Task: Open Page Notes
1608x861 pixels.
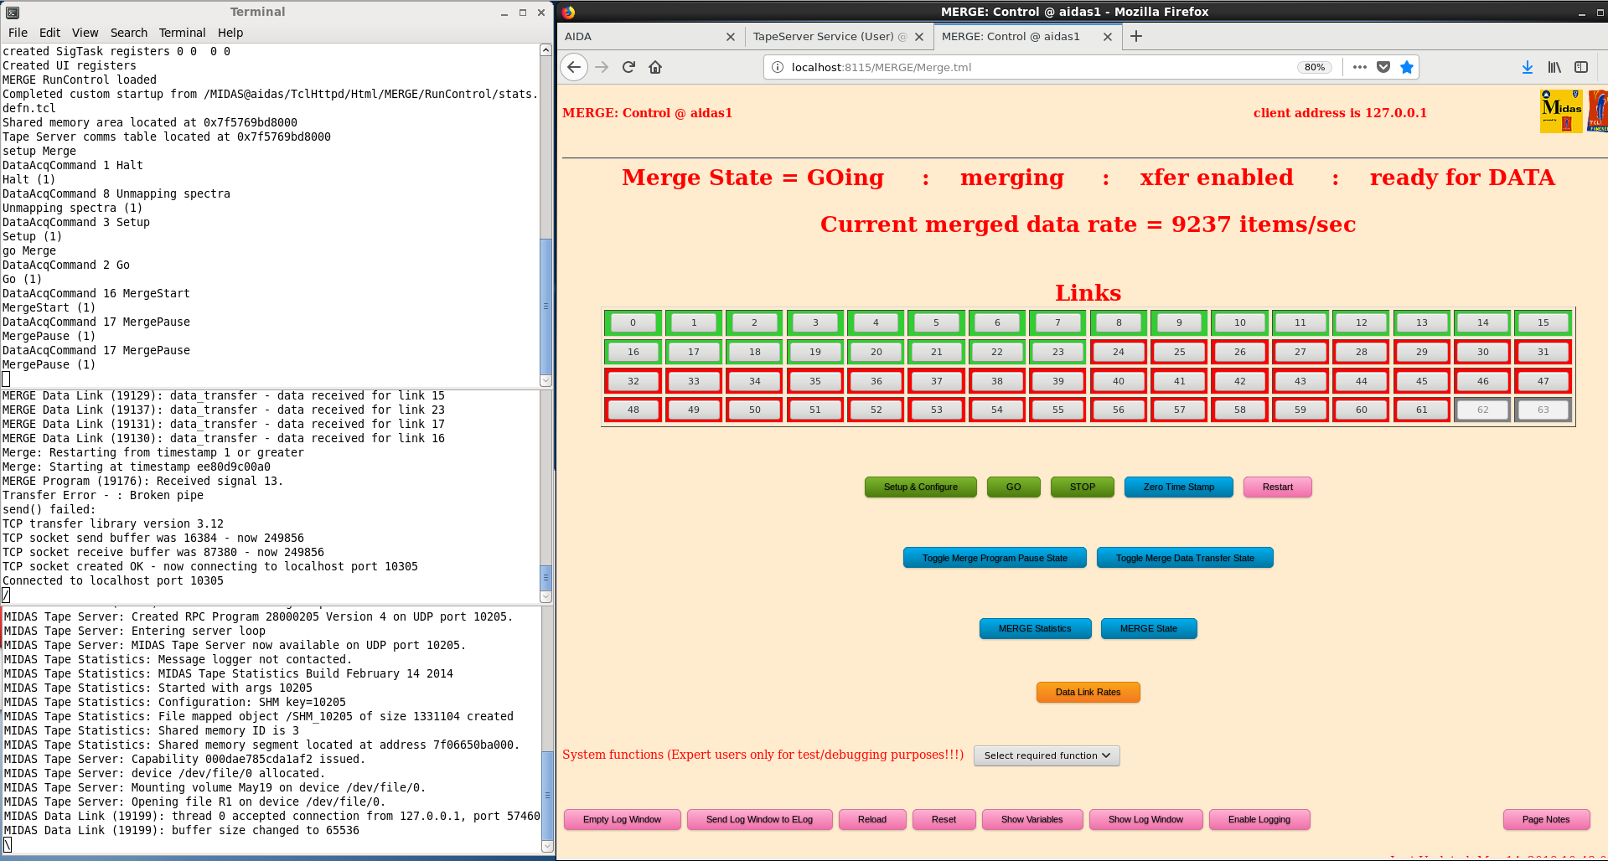Action: (x=1546, y=819)
